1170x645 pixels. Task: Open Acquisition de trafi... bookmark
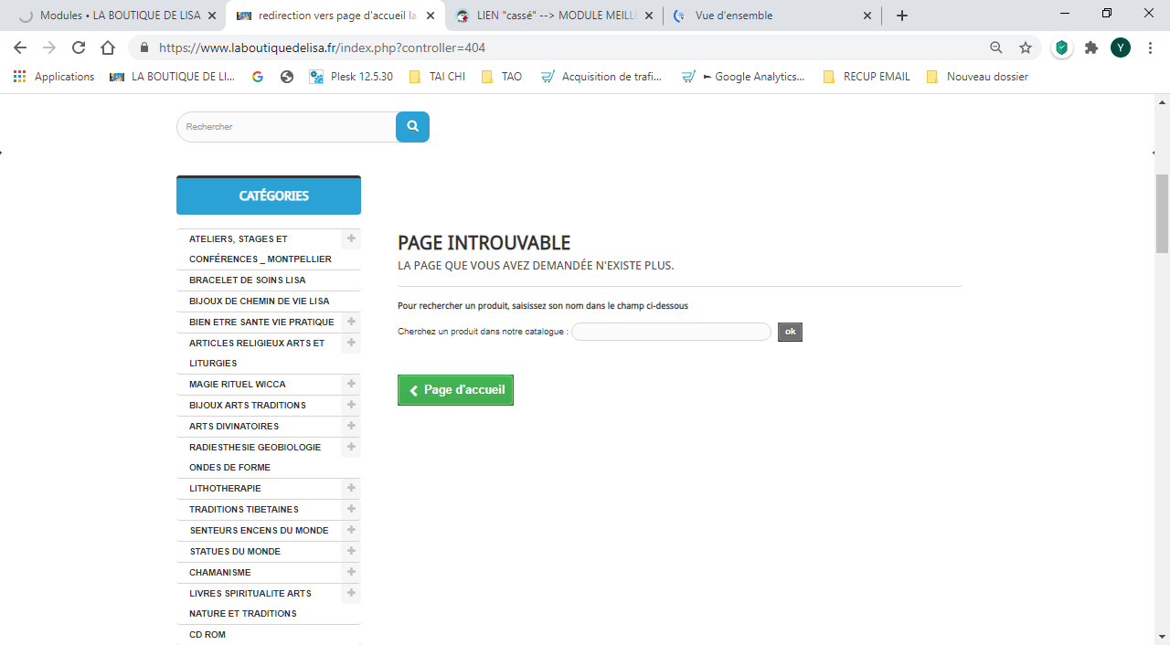point(601,77)
